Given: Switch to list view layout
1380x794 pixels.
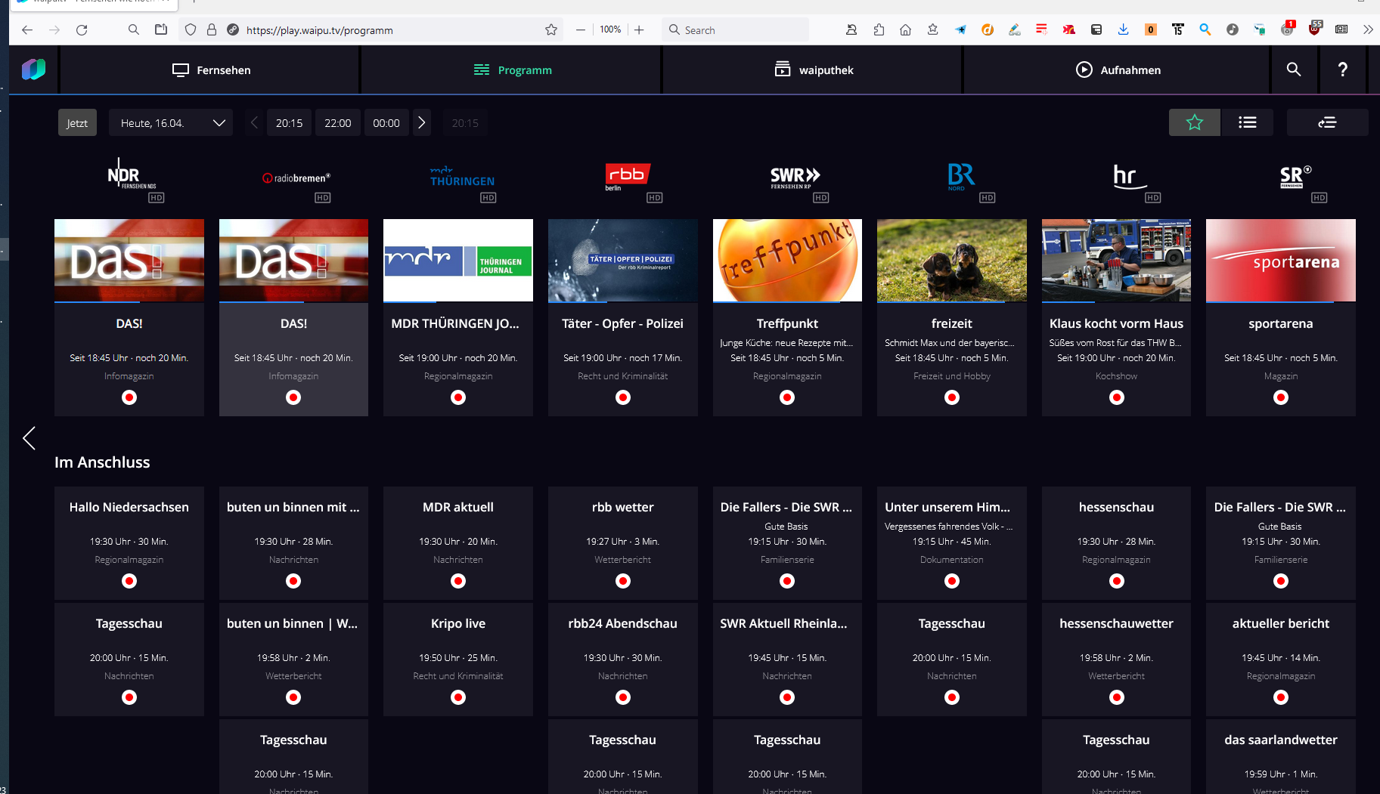Looking at the screenshot, I should [1247, 122].
